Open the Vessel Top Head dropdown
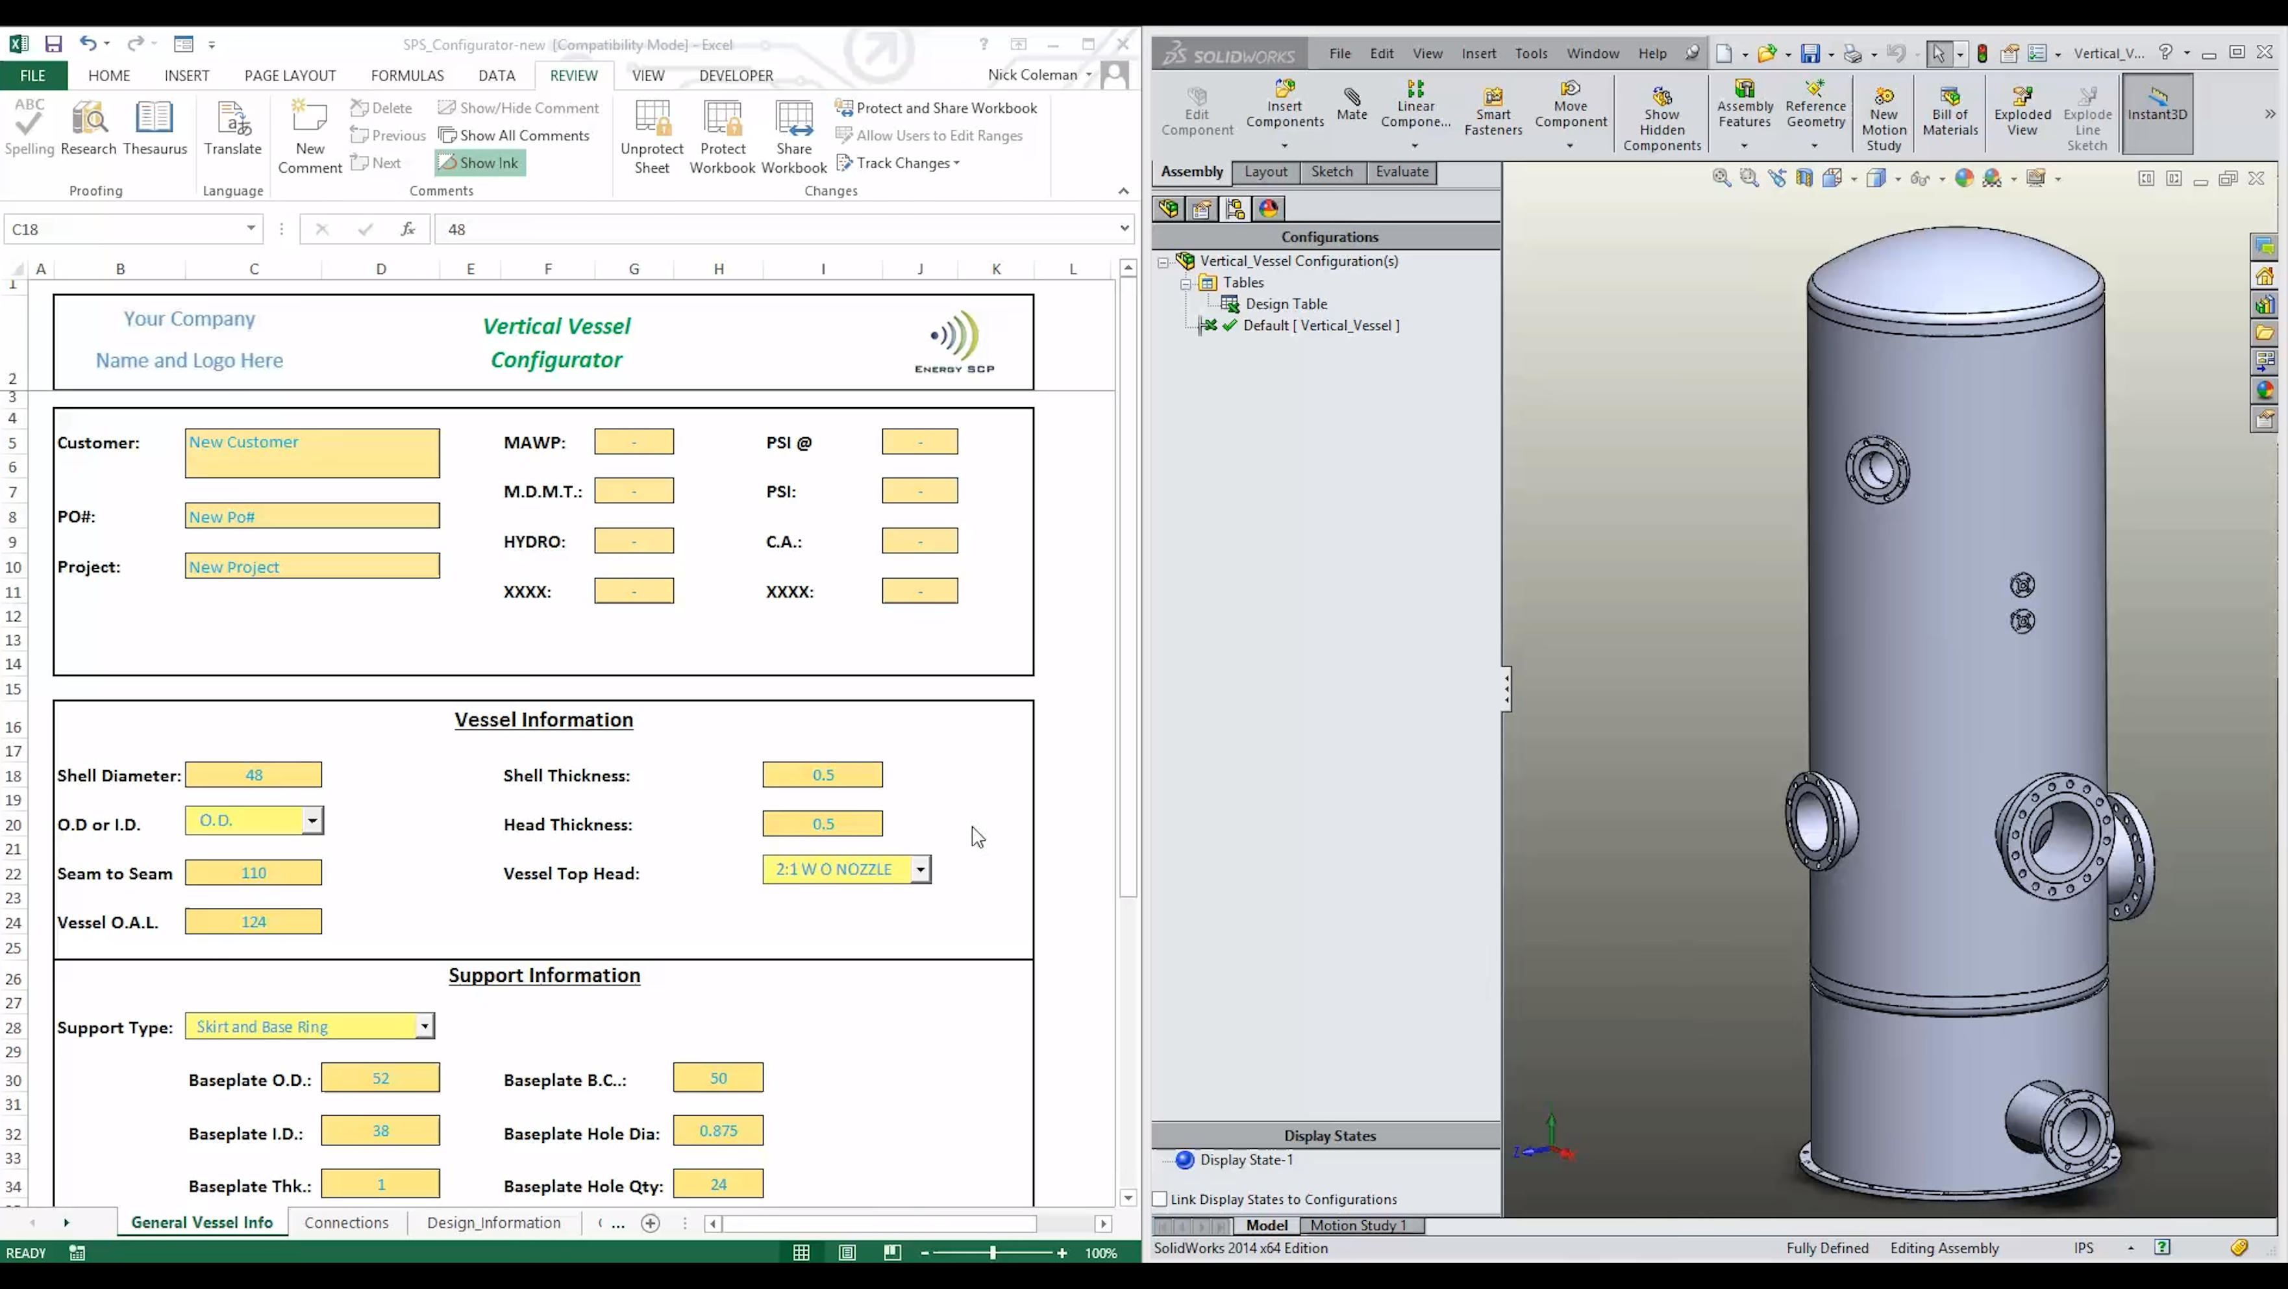2288x1289 pixels. (x=920, y=869)
